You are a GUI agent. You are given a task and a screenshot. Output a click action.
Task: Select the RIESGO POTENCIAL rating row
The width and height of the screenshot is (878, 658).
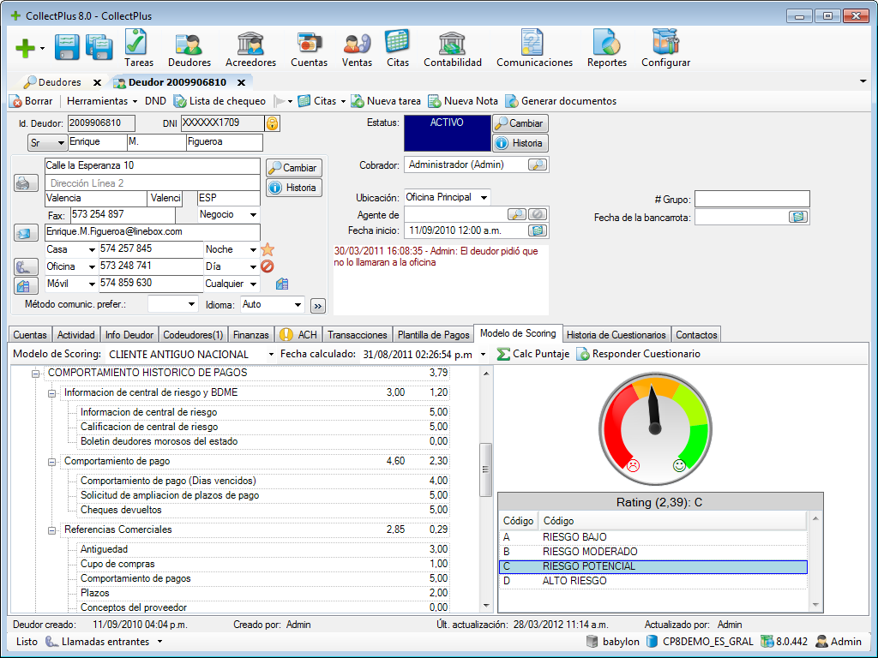pos(652,566)
